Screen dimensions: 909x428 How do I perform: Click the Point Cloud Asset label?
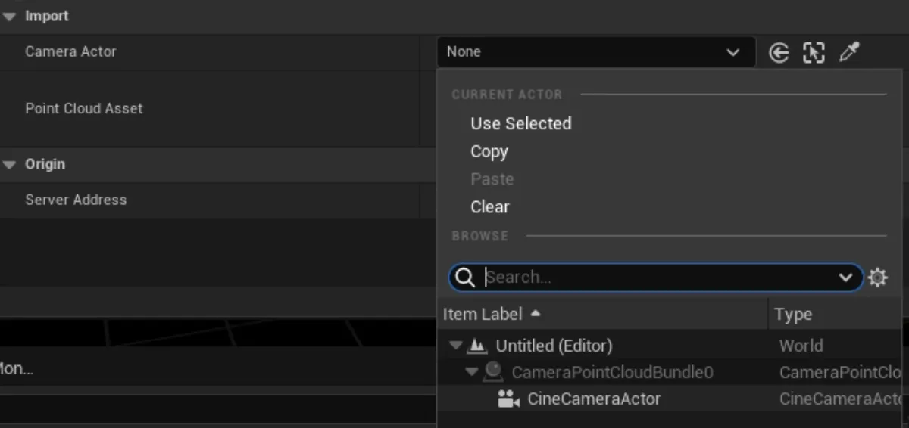point(84,109)
